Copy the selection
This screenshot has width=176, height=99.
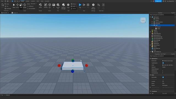pos(7,4)
